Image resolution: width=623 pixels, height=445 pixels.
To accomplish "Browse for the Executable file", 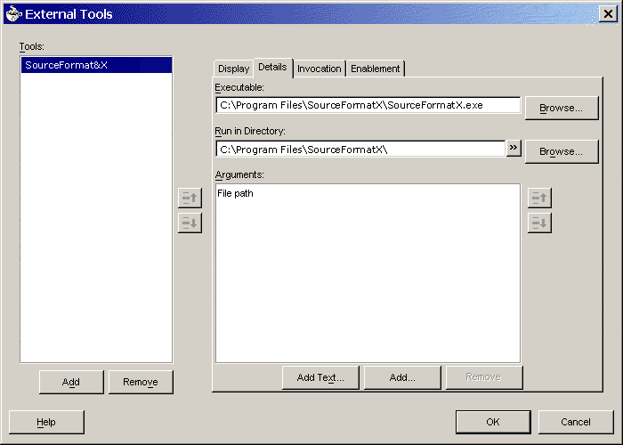I will [562, 108].
